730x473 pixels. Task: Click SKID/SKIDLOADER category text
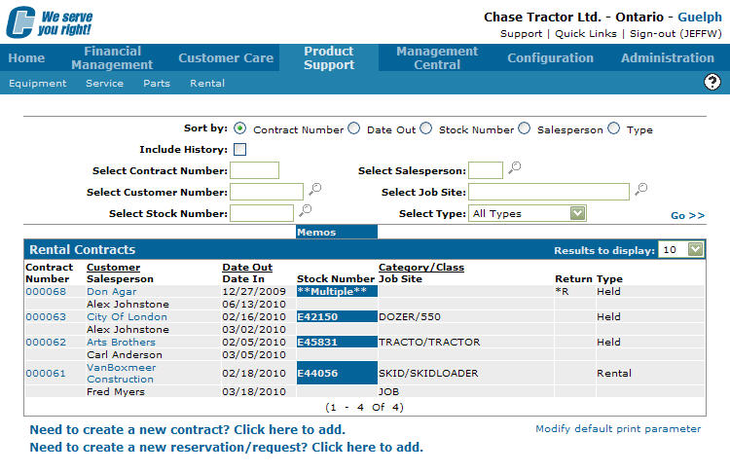[x=428, y=373]
